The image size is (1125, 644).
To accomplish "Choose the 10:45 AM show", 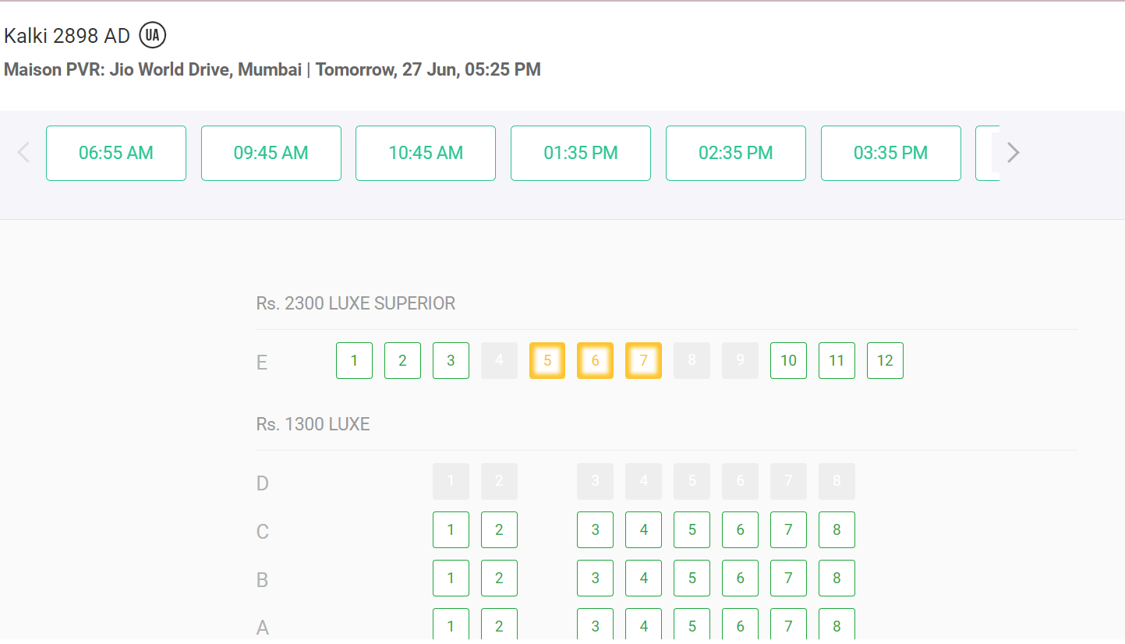I will pos(425,153).
